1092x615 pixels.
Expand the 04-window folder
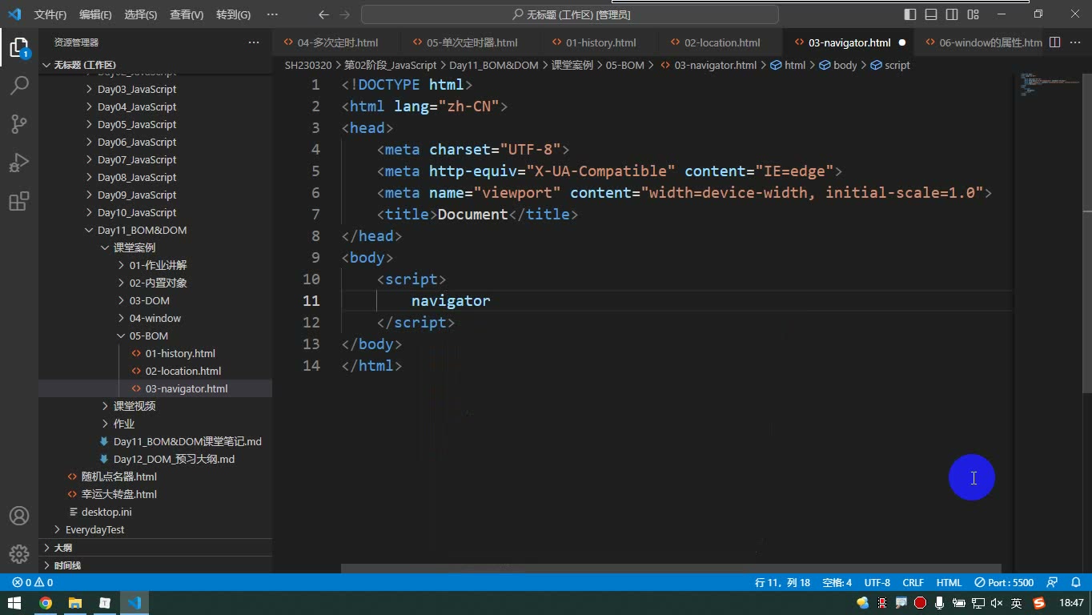click(x=155, y=318)
